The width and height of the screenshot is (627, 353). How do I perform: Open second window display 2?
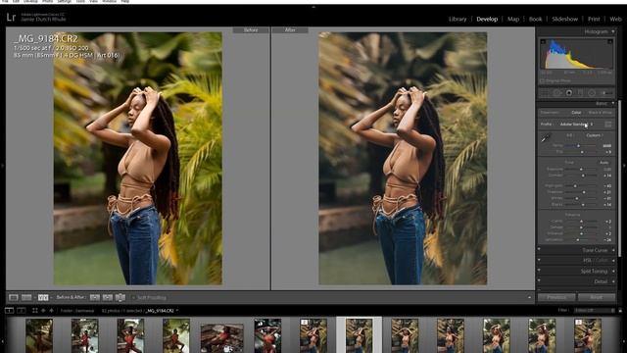22,311
